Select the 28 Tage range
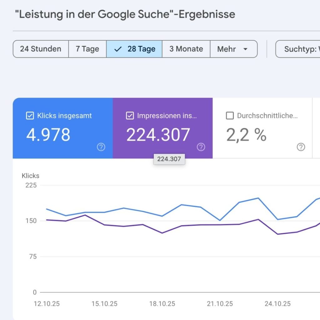Viewport: 320px width, 320px height. [x=134, y=49]
